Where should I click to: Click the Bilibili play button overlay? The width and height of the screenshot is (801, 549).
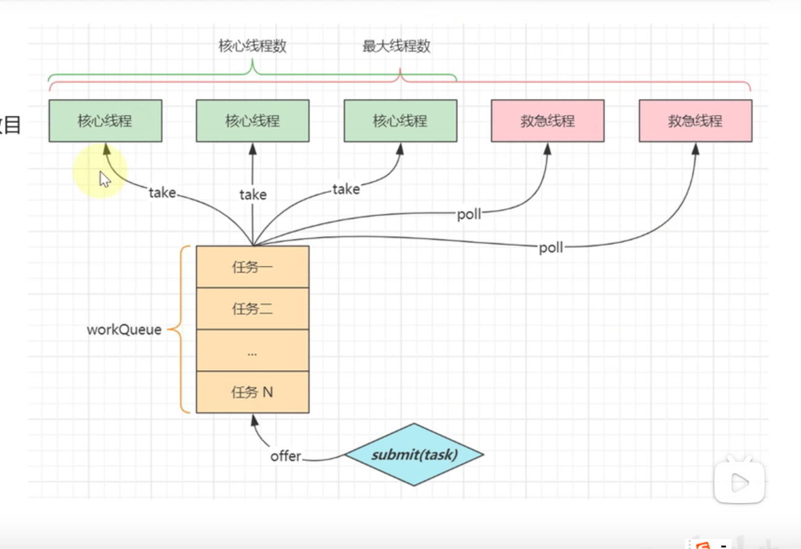click(740, 481)
